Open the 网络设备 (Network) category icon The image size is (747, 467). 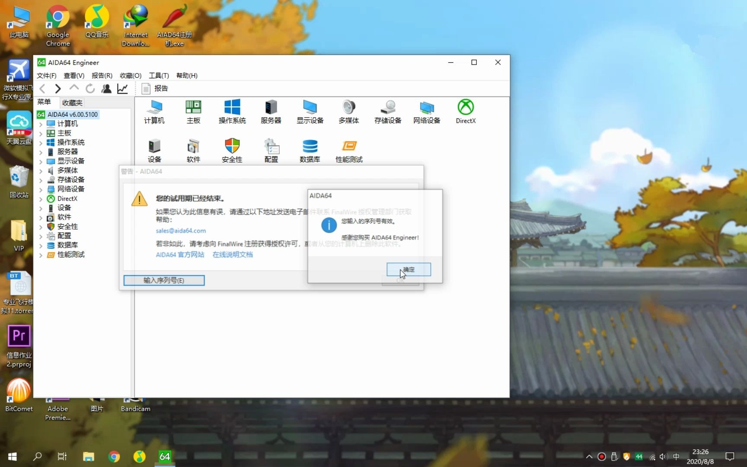(x=427, y=112)
